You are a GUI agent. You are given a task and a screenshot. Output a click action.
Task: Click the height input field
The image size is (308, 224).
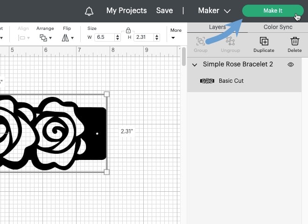(x=144, y=37)
